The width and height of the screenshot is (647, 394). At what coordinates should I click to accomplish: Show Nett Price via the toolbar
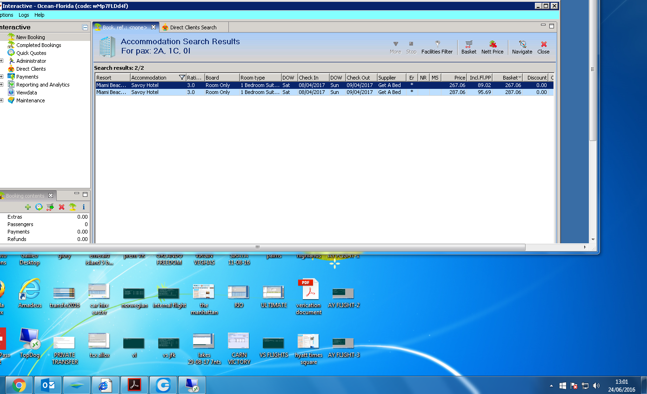492,47
